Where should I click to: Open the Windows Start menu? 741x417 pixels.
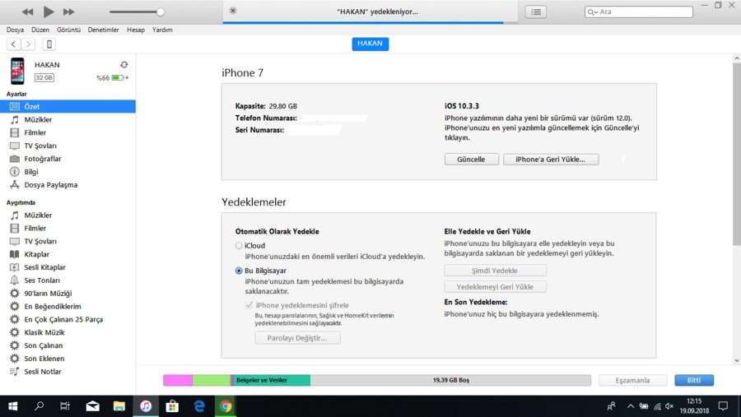point(12,406)
